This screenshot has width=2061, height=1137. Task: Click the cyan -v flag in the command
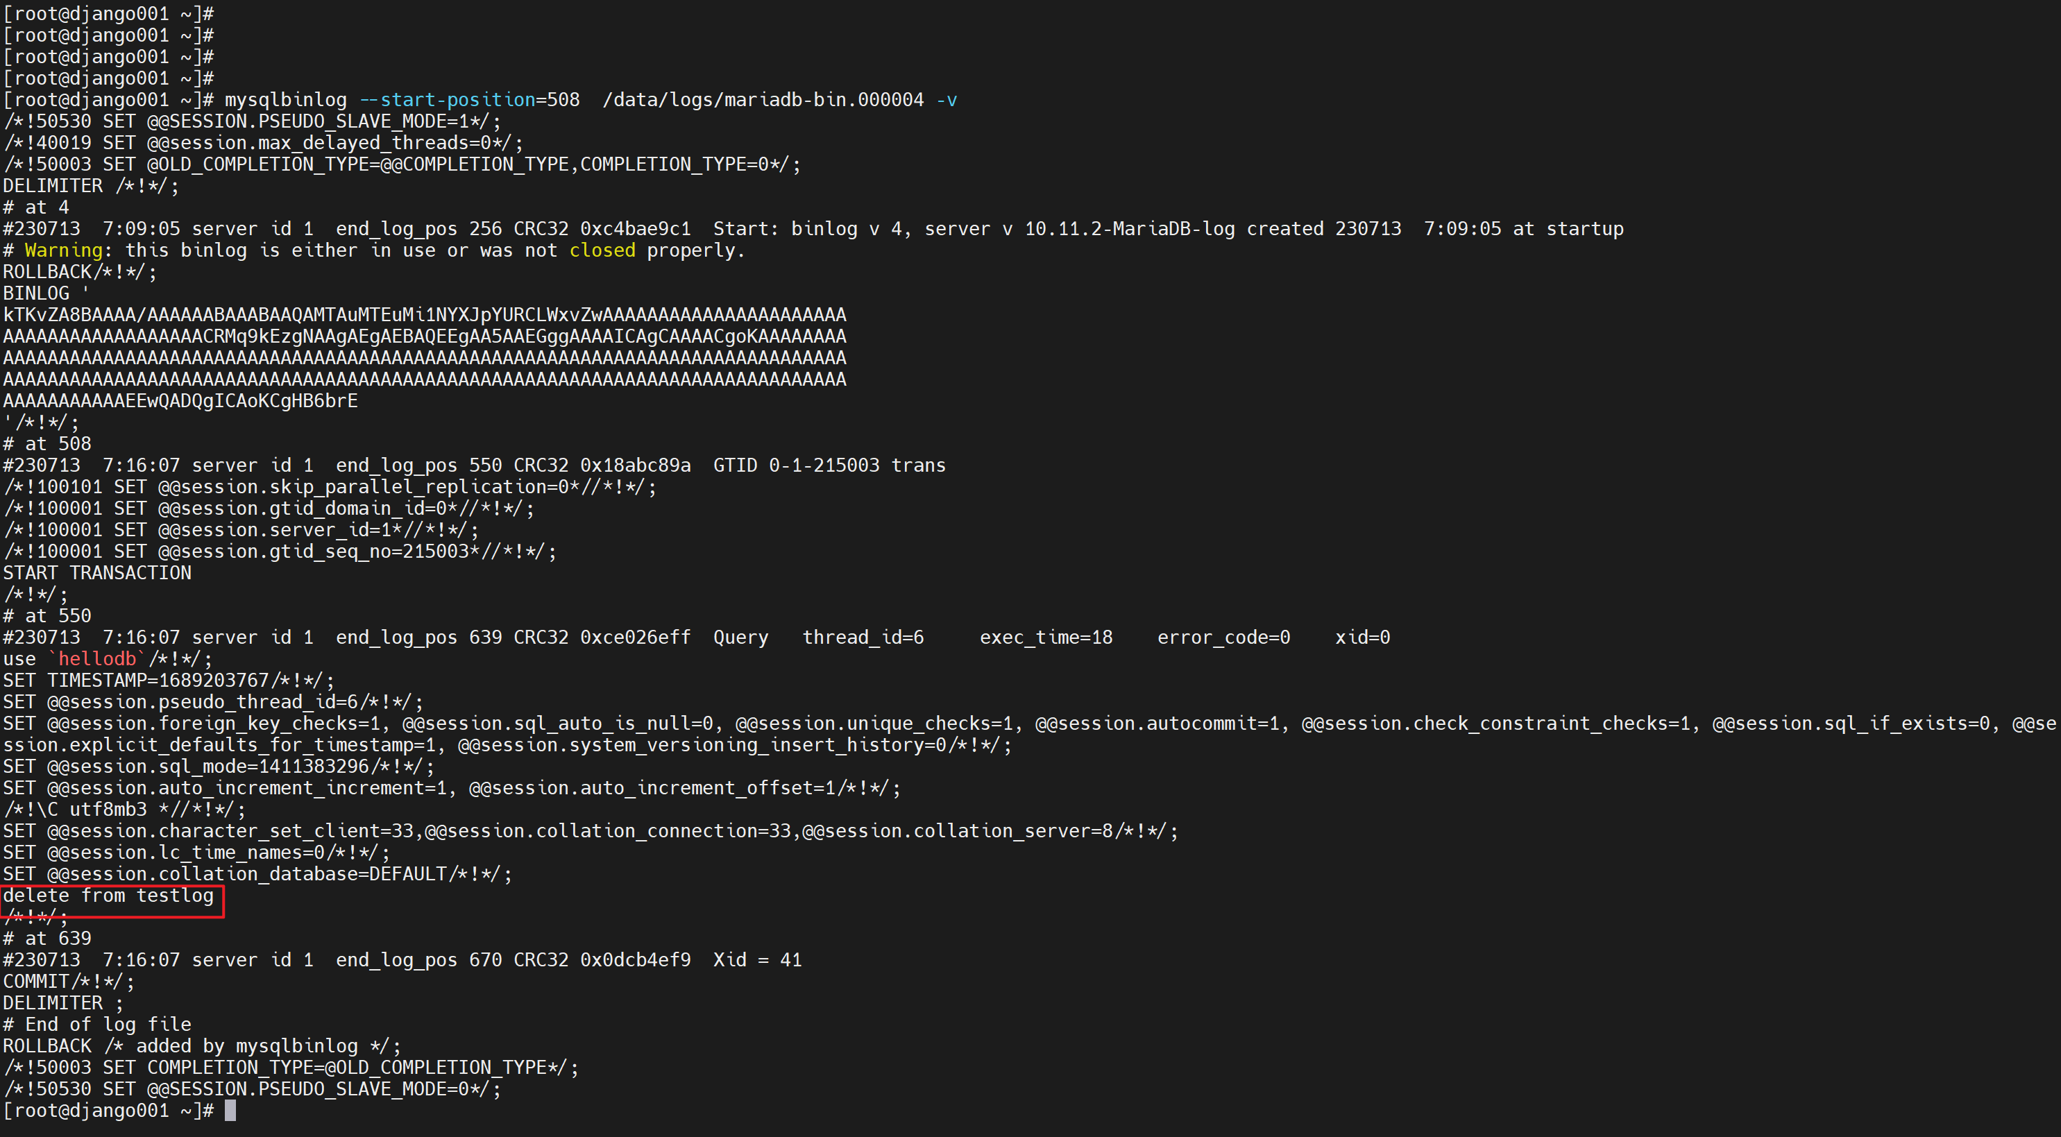tap(947, 100)
